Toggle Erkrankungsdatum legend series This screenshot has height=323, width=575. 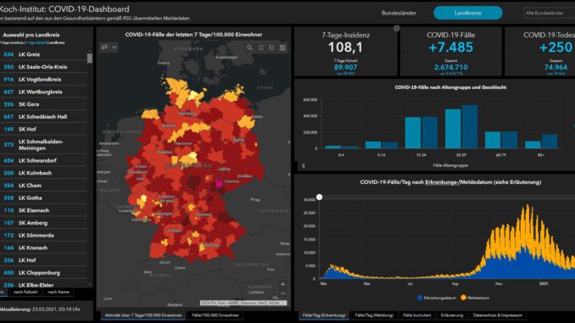437,298
